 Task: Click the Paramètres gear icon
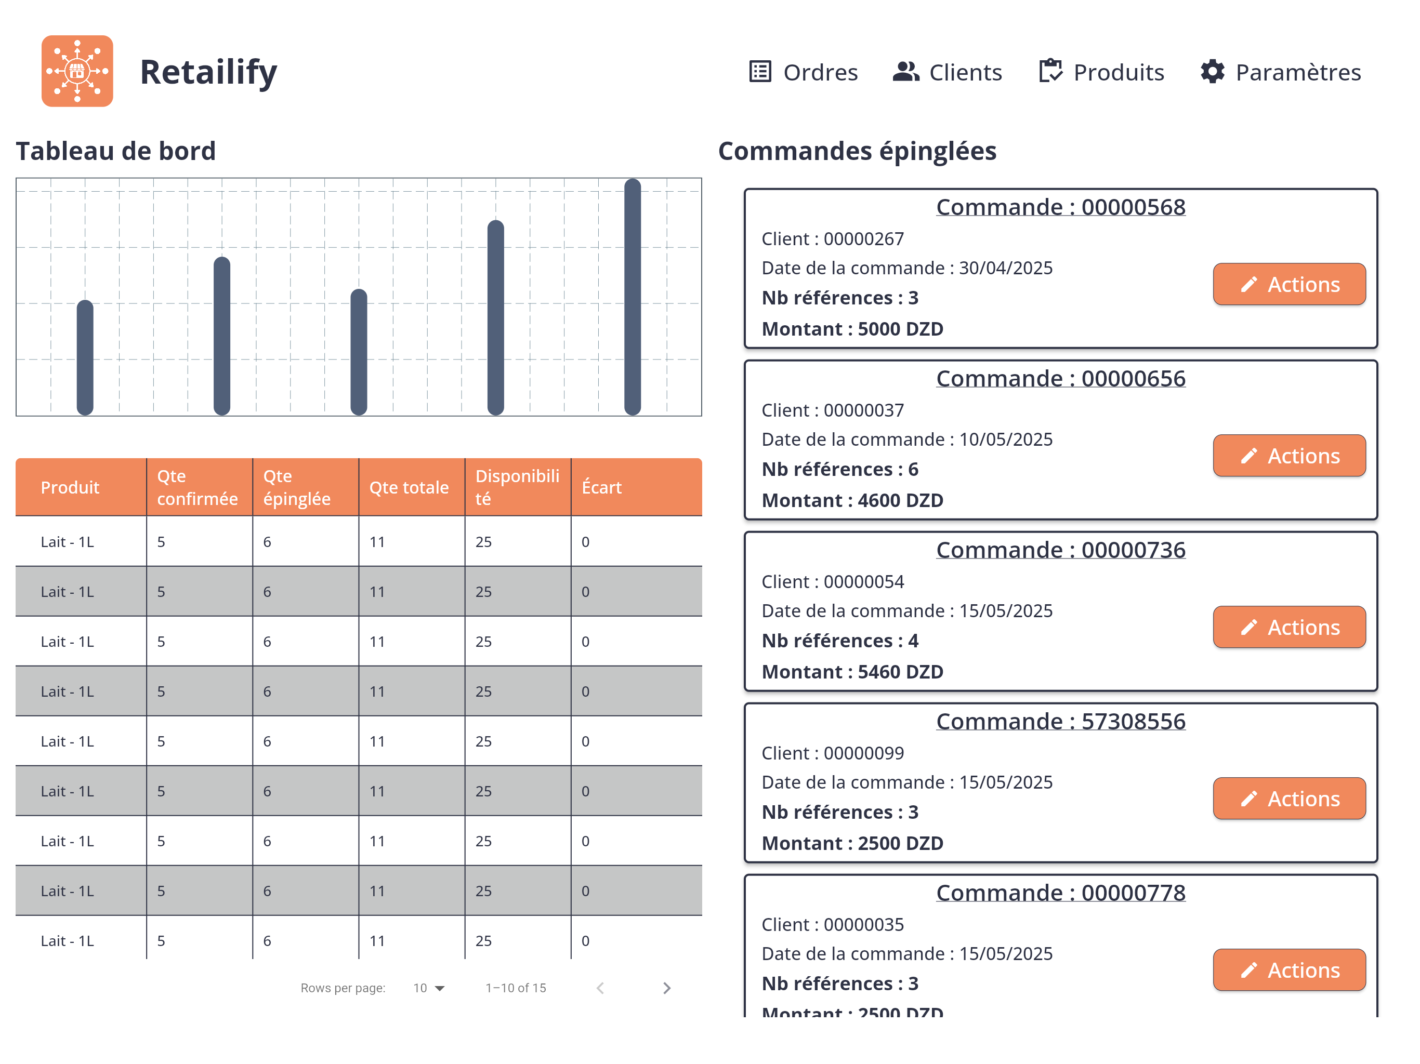(x=1212, y=71)
